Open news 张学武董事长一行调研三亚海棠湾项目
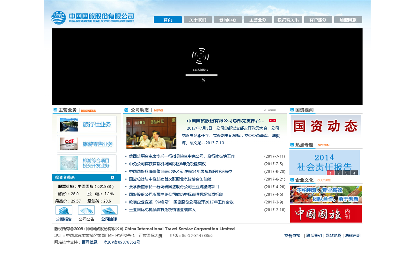 coord(174,187)
